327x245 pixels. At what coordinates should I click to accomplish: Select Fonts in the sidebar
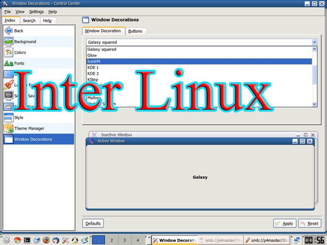[x=39, y=63]
